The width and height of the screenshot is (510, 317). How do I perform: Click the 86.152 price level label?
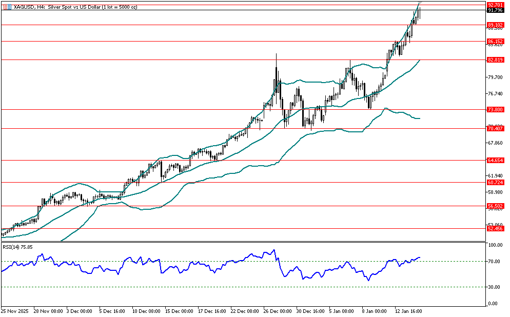495,41
